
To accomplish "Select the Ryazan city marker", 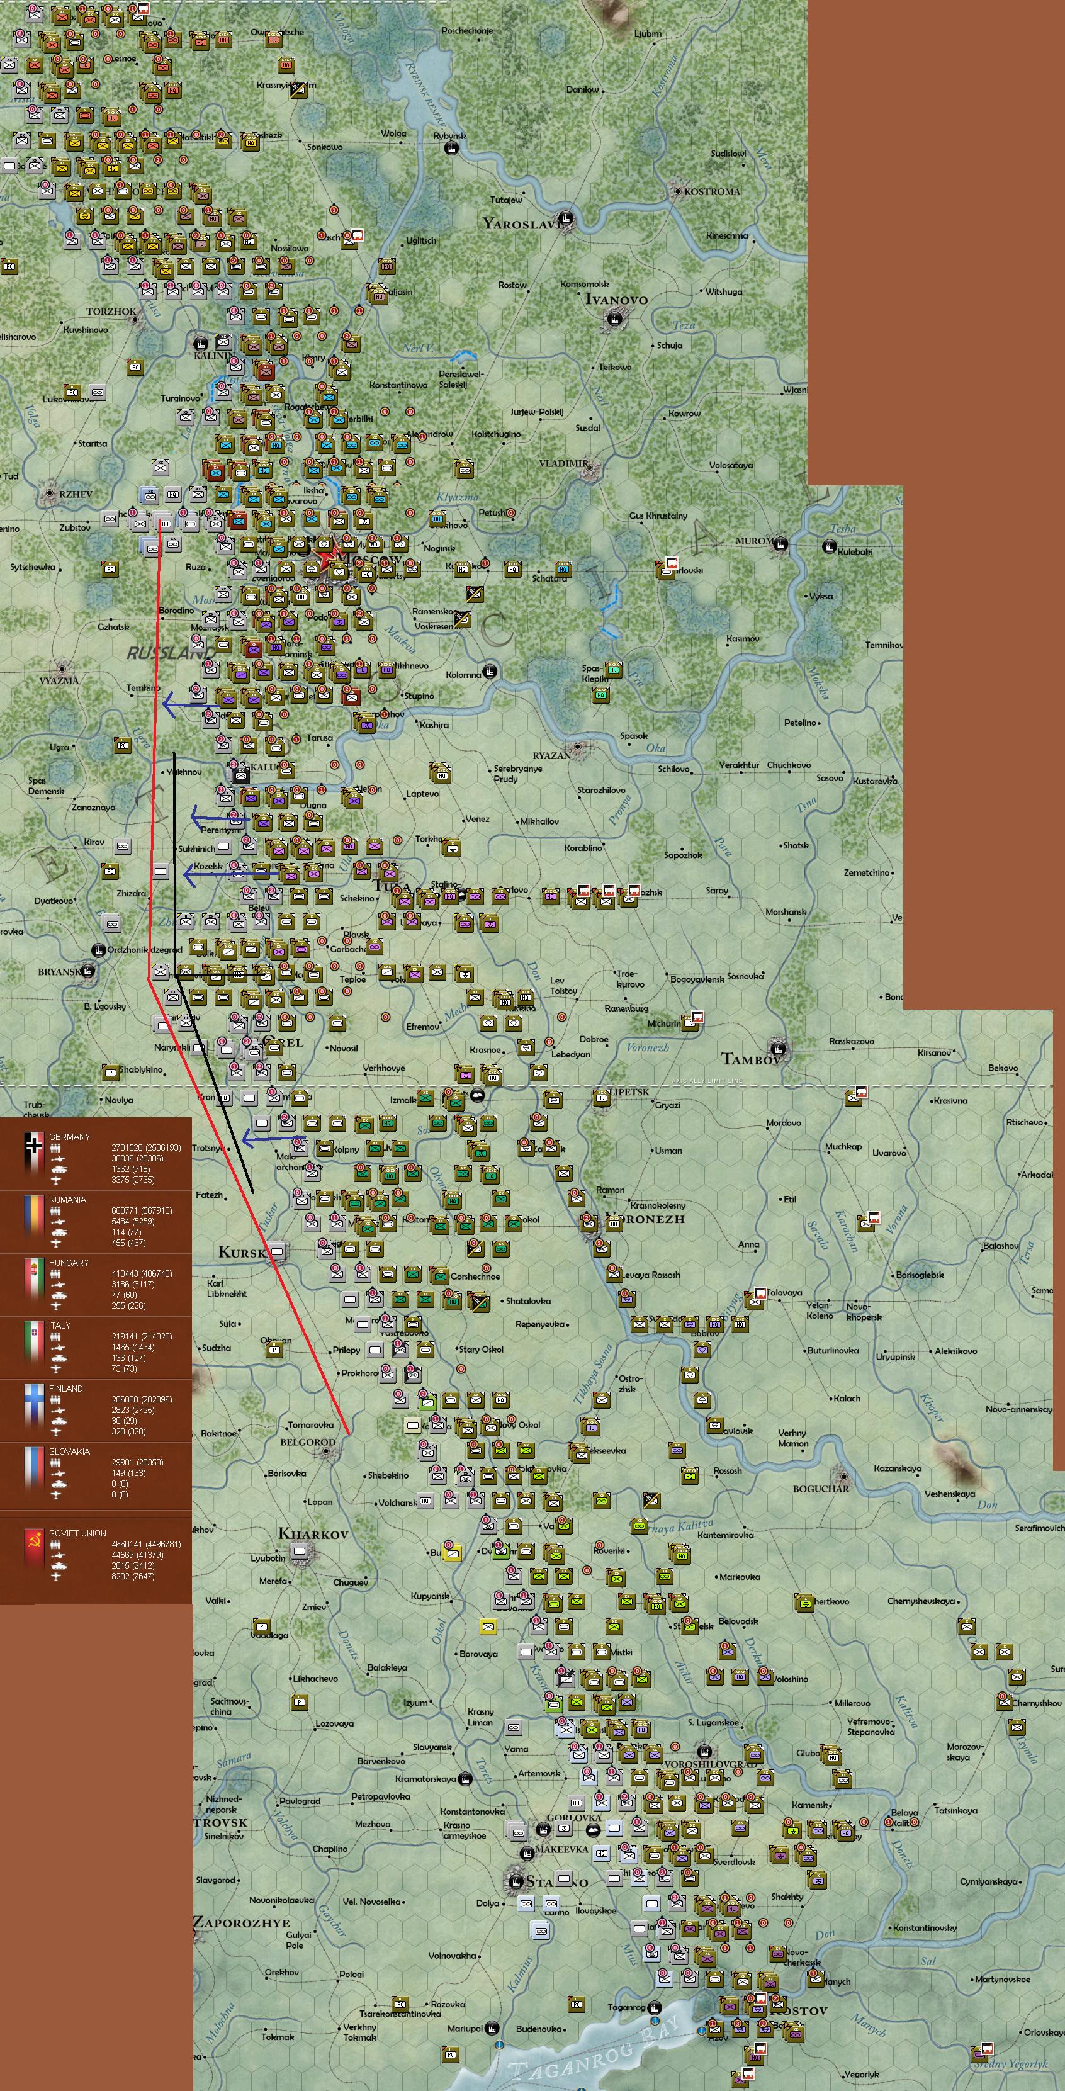I will [x=577, y=746].
